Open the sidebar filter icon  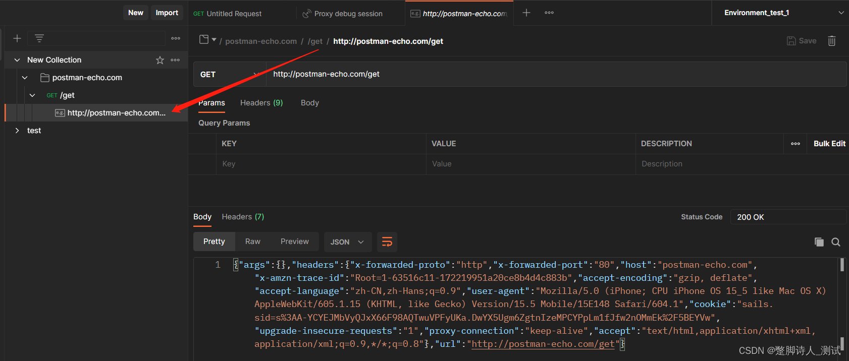(x=39, y=38)
